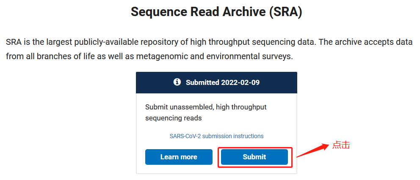Open SARS-CoV-2 submission instructions link
The image size is (420, 180).
point(216,136)
